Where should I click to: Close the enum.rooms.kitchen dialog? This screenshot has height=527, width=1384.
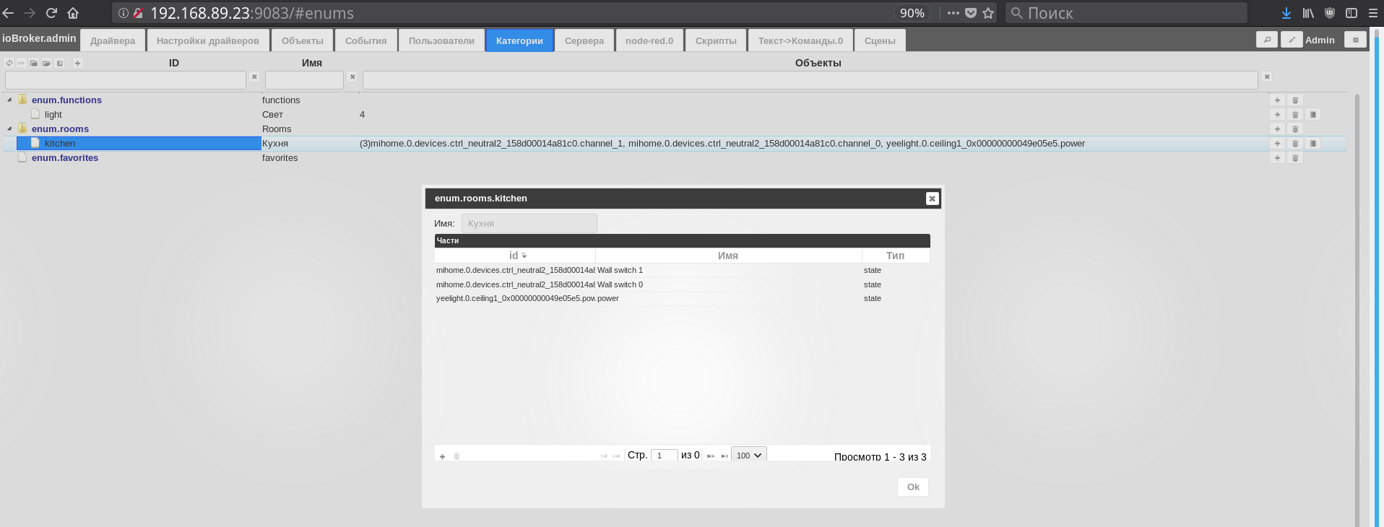[932, 199]
